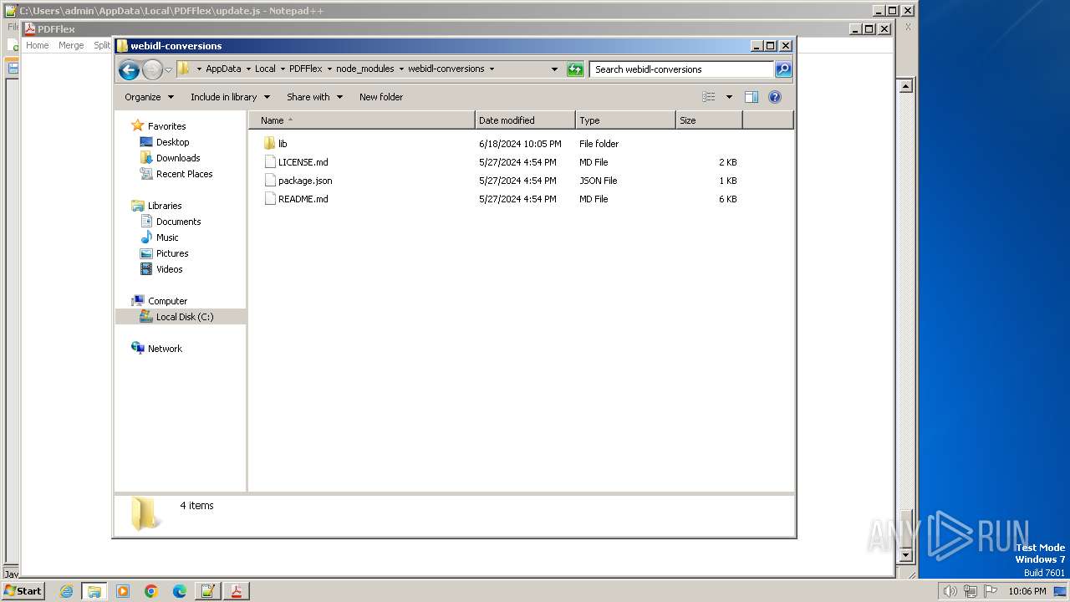
Task: Click Network in the navigation pane
Action: (x=165, y=349)
